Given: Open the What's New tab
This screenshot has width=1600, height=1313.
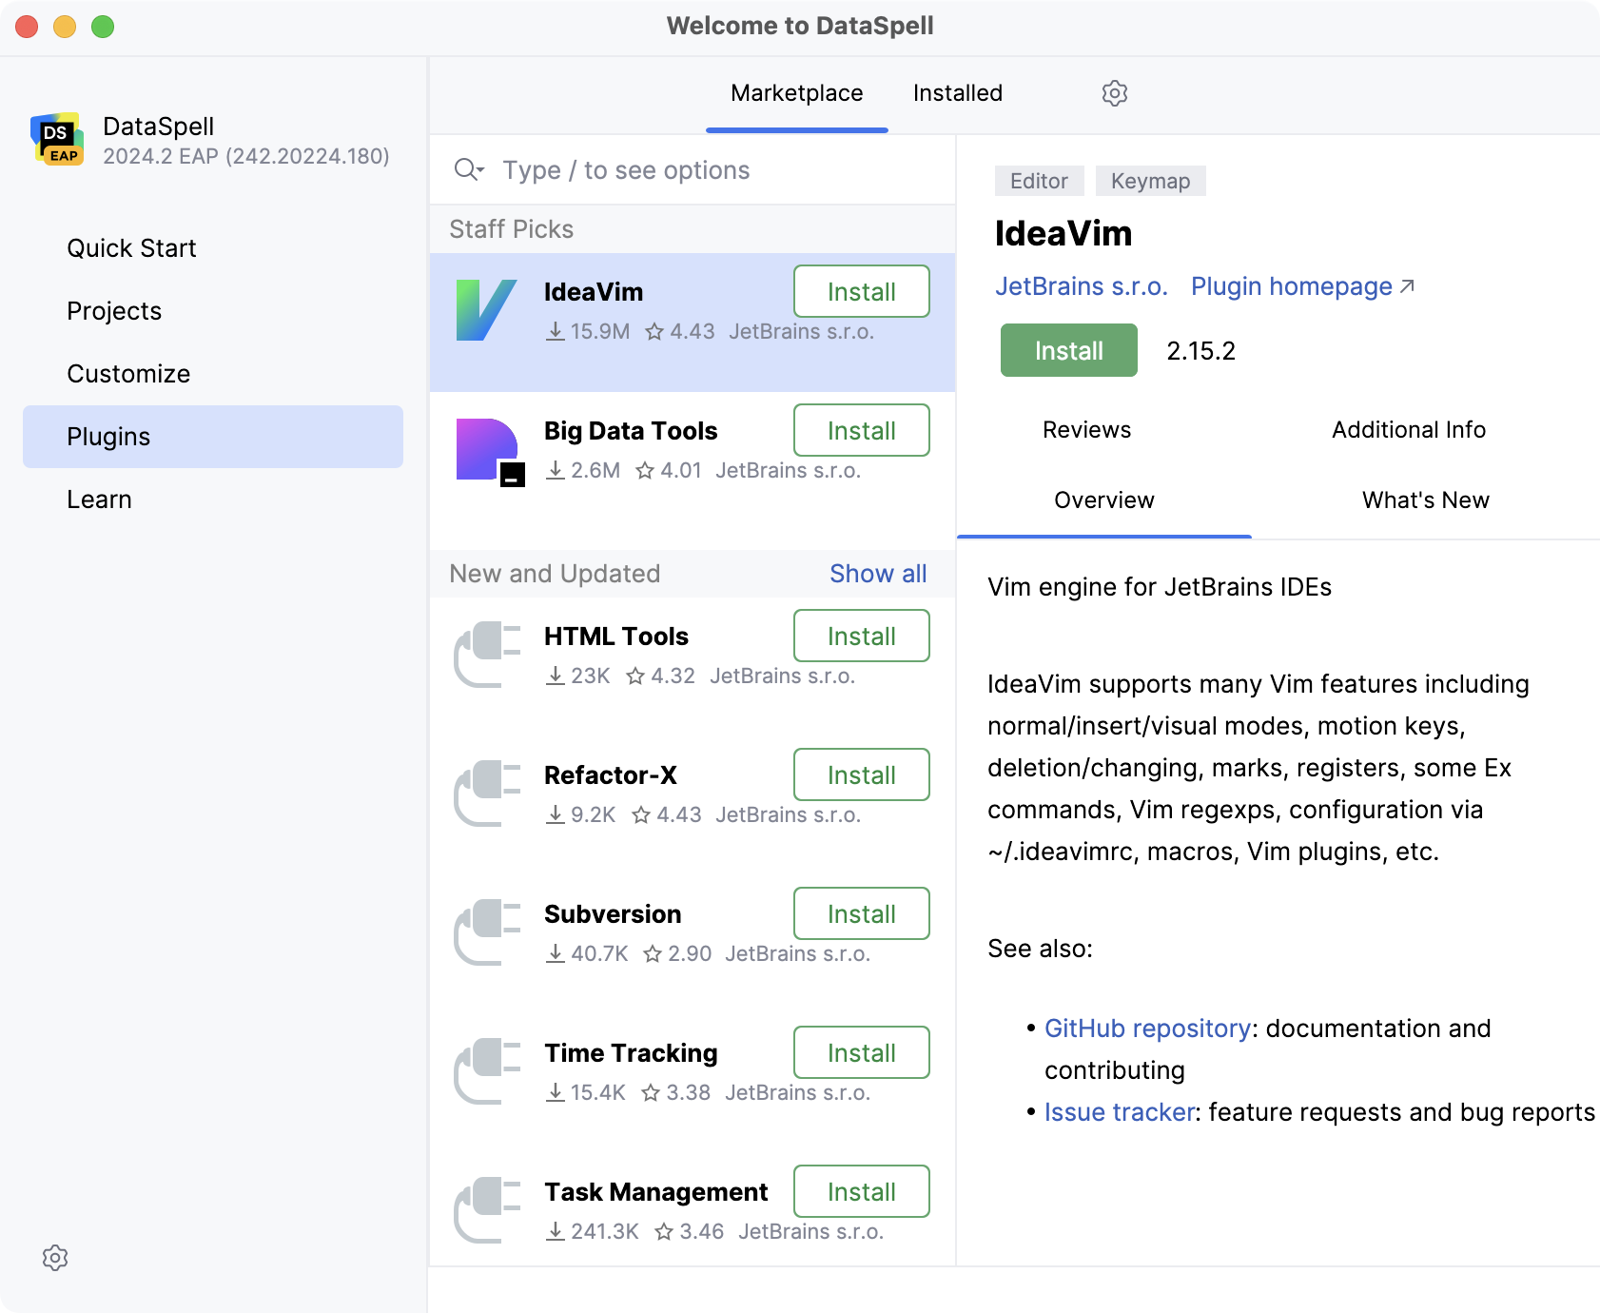Looking at the screenshot, I should coord(1425,500).
